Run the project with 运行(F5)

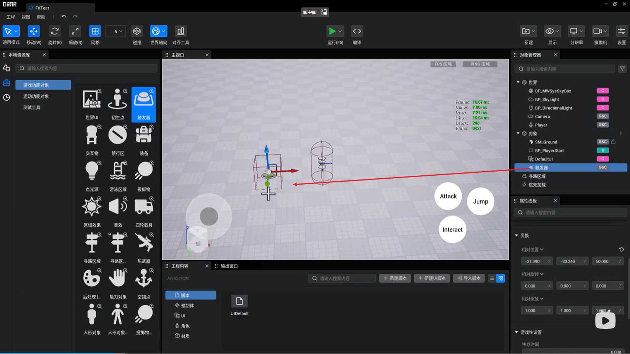click(x=332, y=32)
